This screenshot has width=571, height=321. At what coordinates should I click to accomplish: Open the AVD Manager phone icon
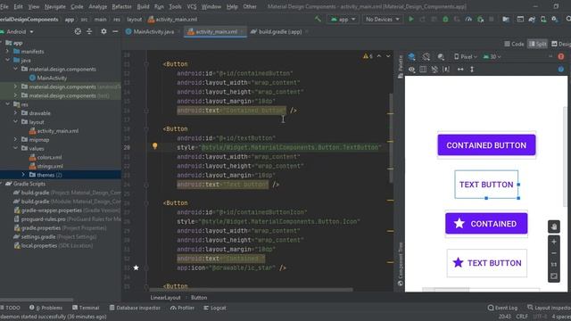click(x=543, y=19)
